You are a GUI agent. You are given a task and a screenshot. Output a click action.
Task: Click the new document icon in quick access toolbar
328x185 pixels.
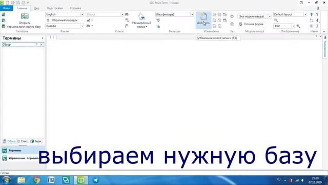(7, 3)
